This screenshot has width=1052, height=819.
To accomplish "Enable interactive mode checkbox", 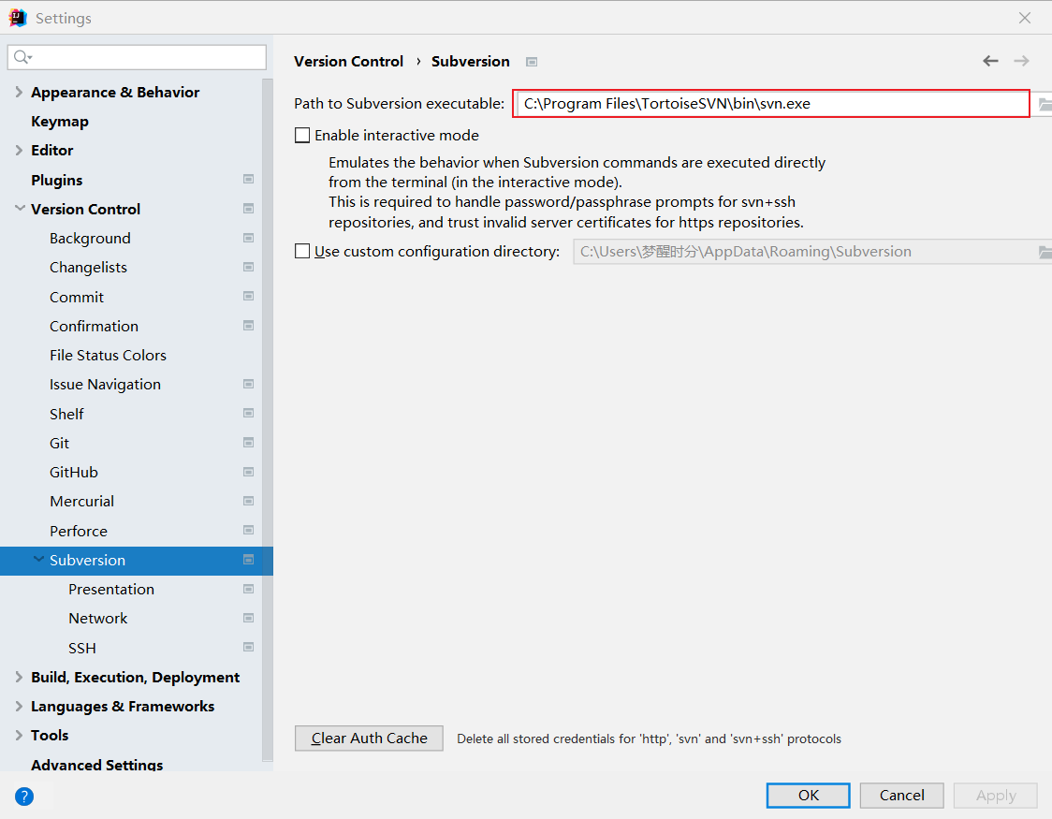I will coord(302,136).
